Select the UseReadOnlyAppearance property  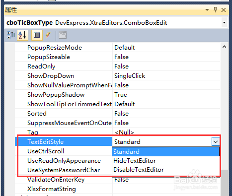[64, 161]
